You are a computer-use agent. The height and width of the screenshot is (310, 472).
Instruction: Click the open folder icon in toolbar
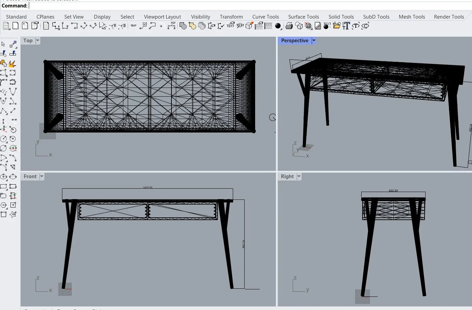[x=336, y=26]
